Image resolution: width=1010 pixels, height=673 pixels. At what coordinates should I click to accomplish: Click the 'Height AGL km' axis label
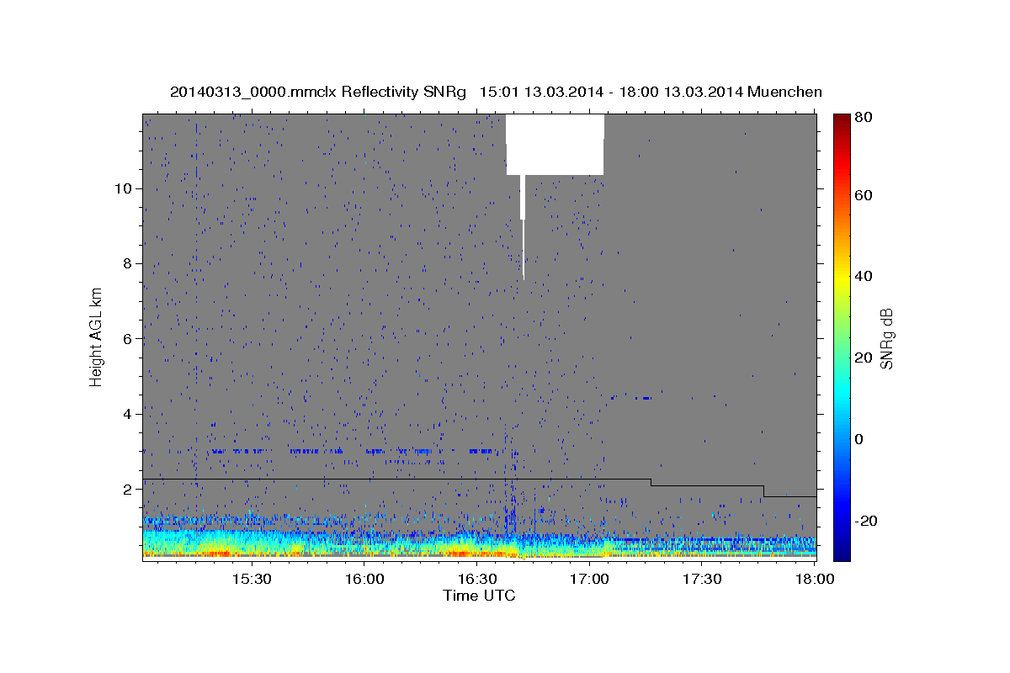[97, 337]
